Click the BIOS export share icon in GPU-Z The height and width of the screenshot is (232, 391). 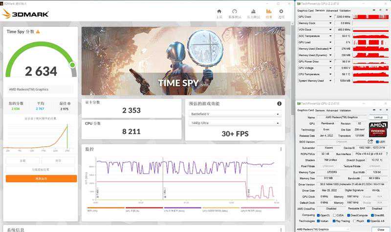(370, 141)
